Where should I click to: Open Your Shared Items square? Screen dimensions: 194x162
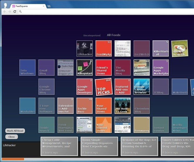click(103, 106)
